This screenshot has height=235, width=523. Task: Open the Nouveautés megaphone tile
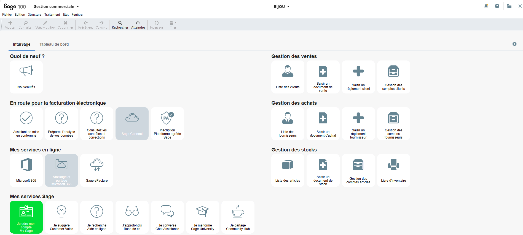[x=26, y=77]
